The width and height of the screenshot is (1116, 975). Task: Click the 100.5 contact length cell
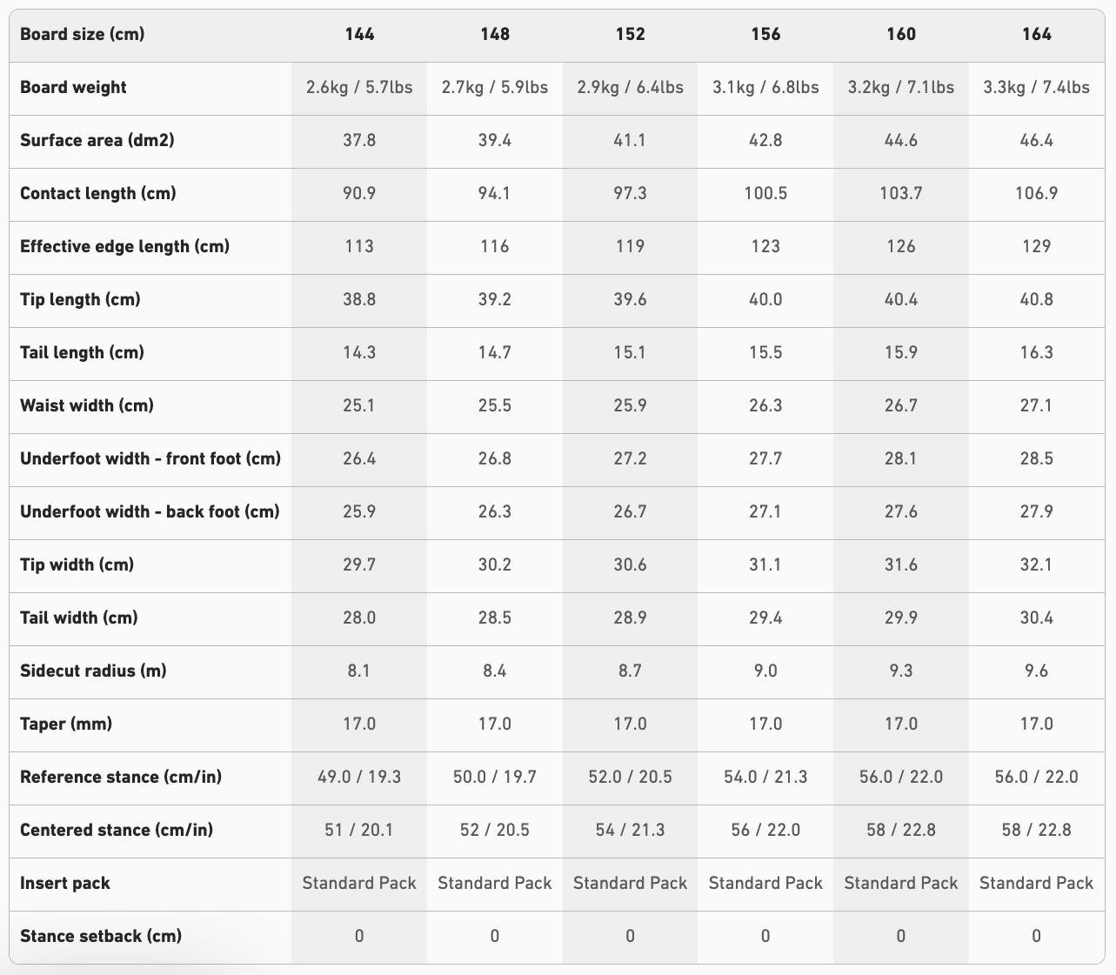[765, 193]
